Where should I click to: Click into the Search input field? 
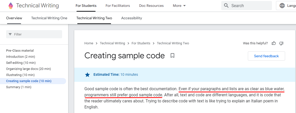click(247, 6)
